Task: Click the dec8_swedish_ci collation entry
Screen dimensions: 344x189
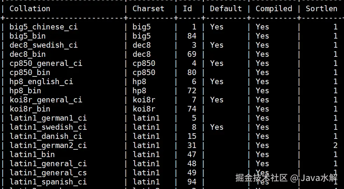Action: coord(43,45)
